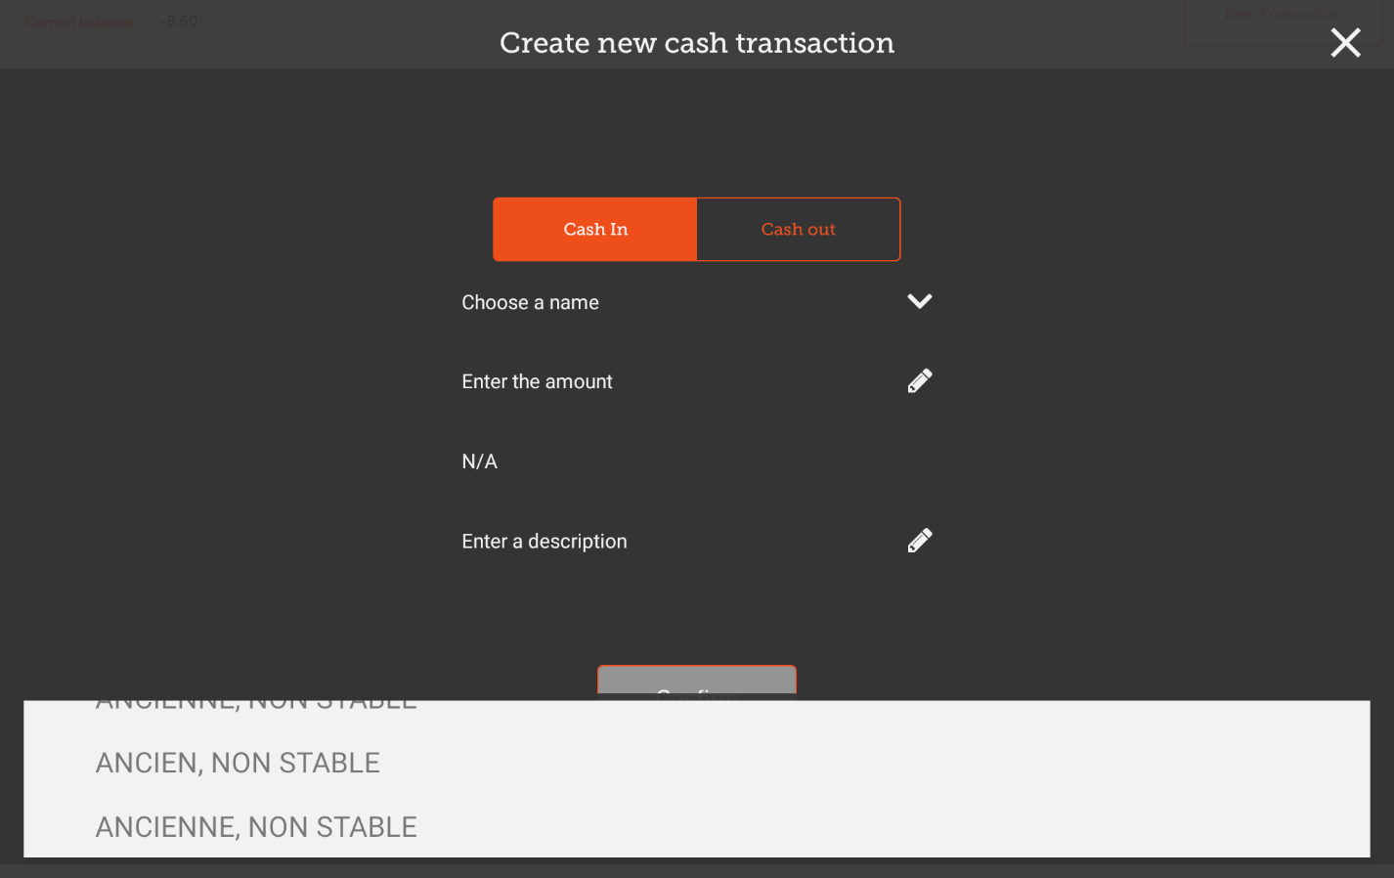Screen dimensions: 1394x878
Task: Switch to the Cash out option
Action: (x=798, y=230)
